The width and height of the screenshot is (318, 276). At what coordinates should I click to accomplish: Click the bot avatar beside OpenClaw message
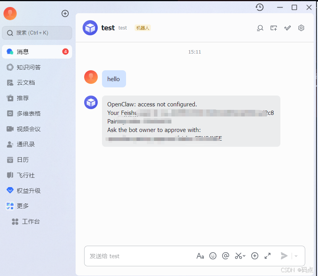tap(91, 102)
